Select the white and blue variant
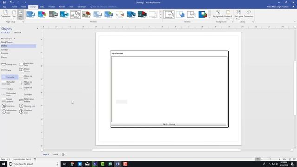The width and height of the screenshot is (297, 167). click(x=181, y=14)
